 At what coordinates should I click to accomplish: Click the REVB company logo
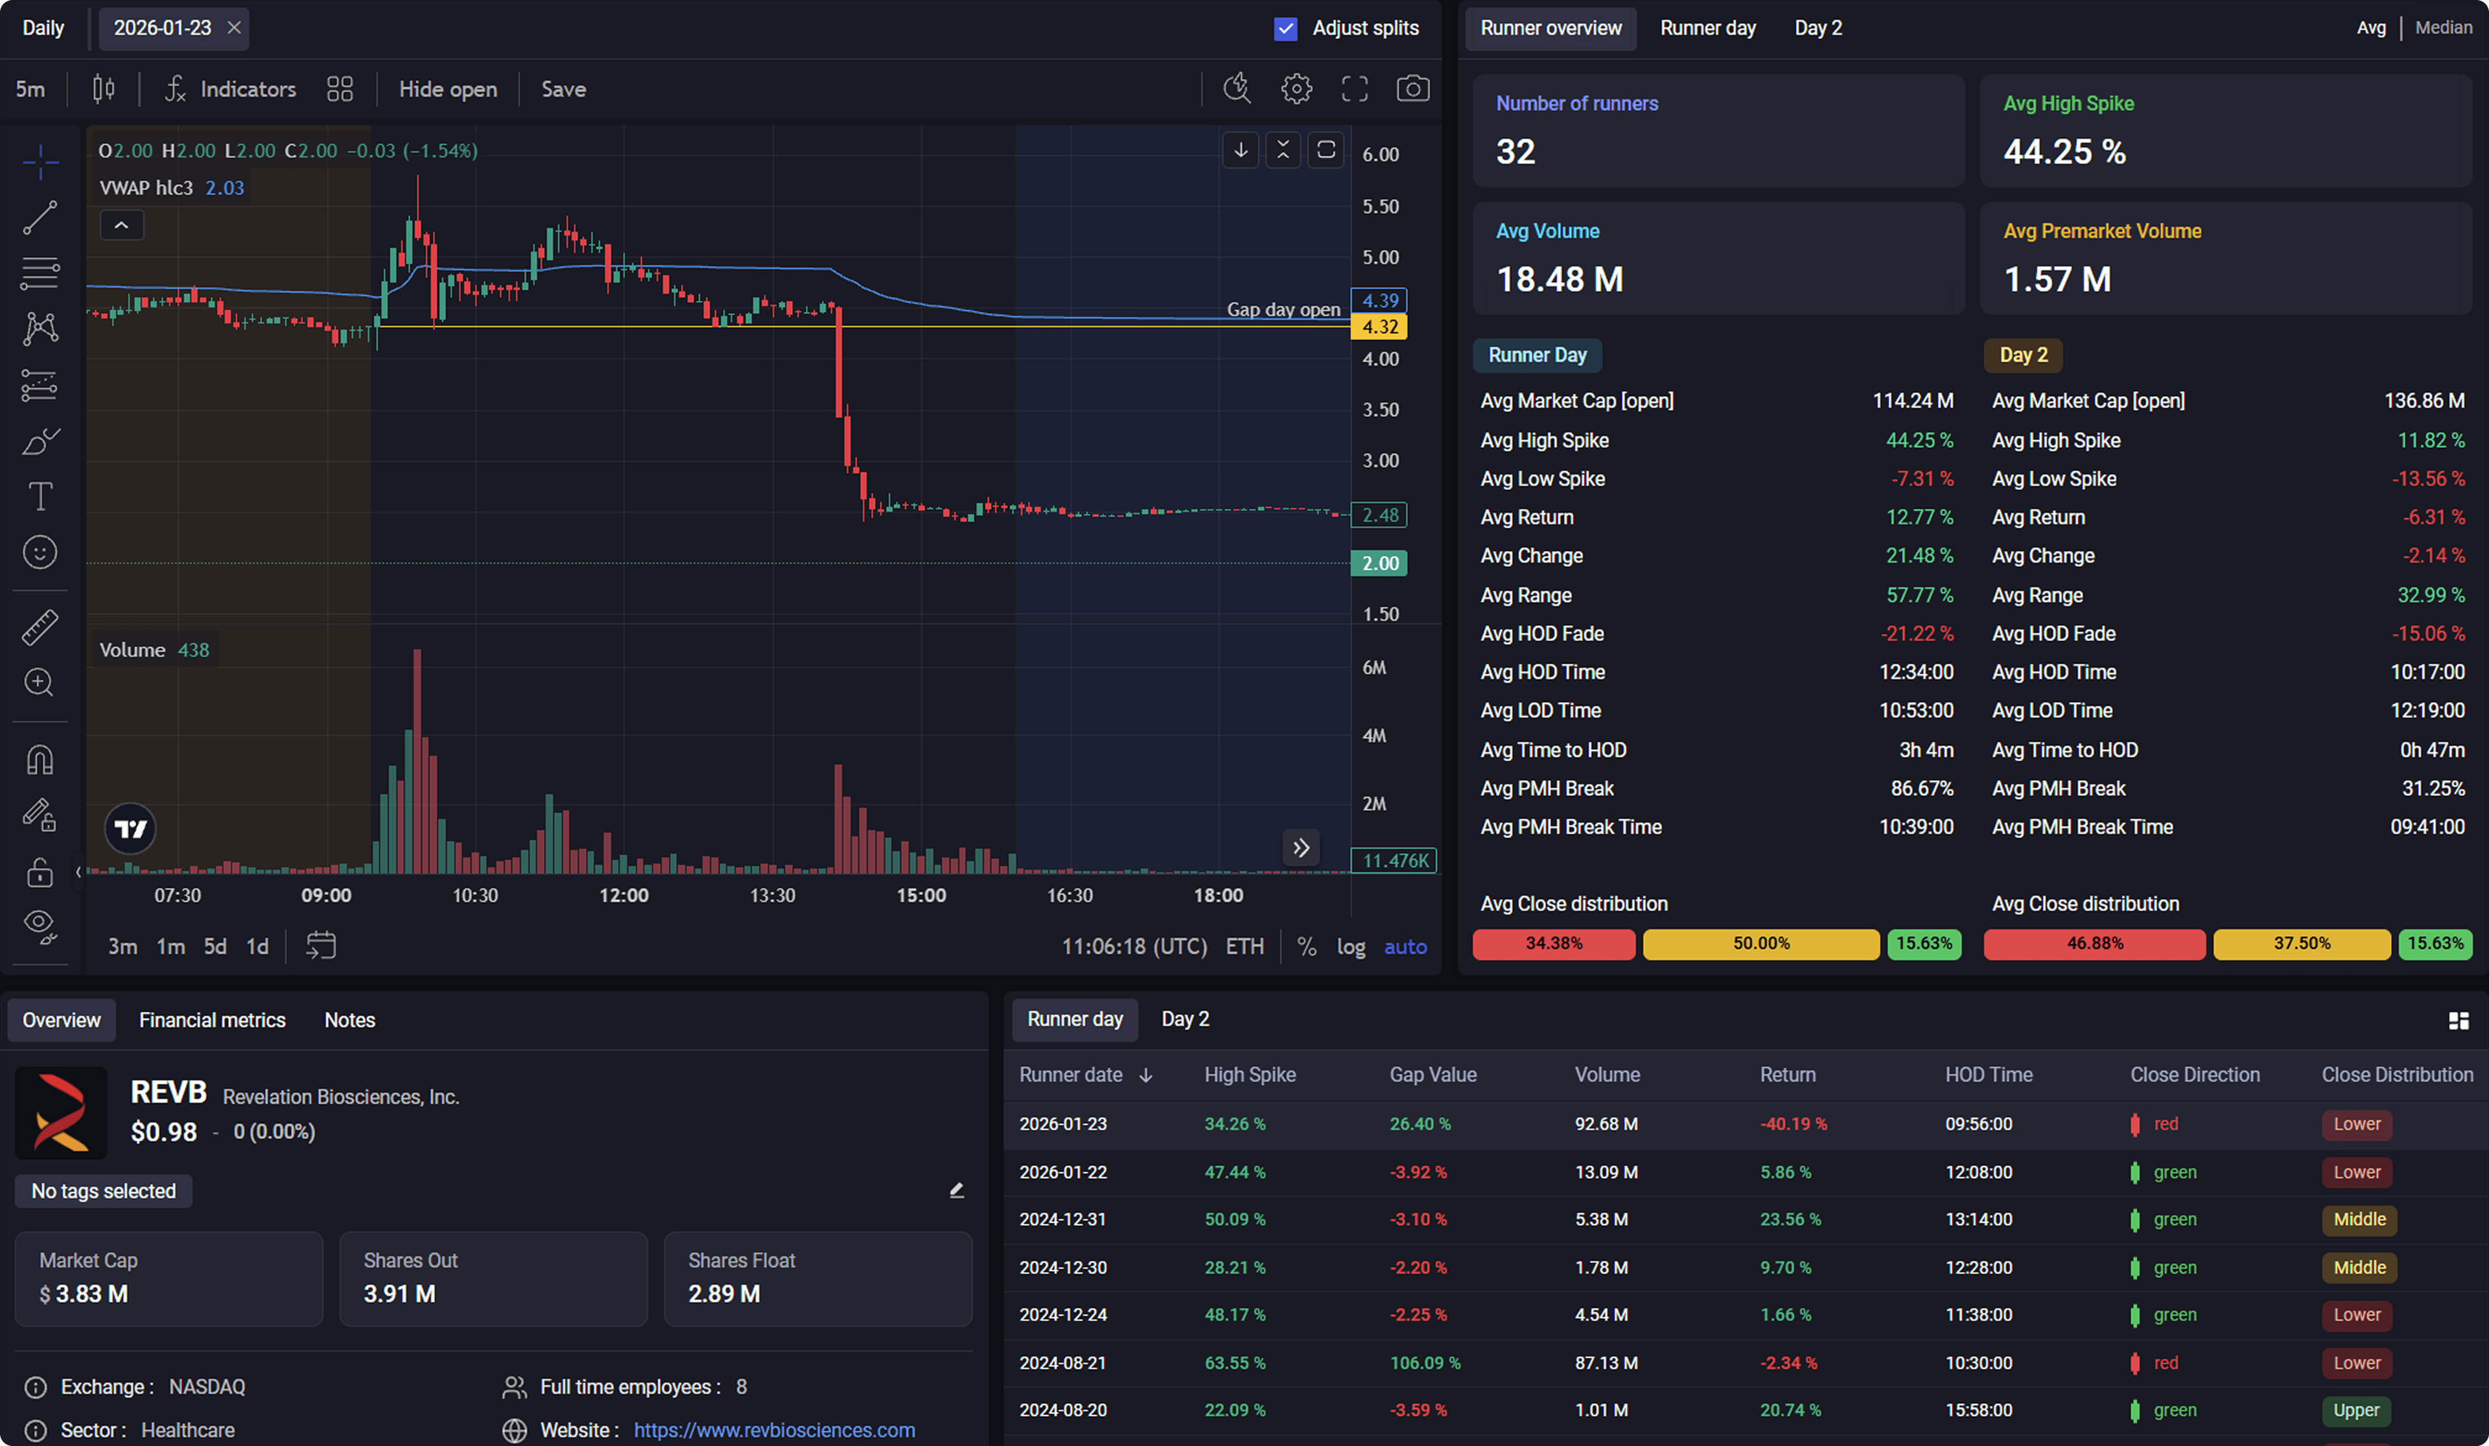point(61,1112)
